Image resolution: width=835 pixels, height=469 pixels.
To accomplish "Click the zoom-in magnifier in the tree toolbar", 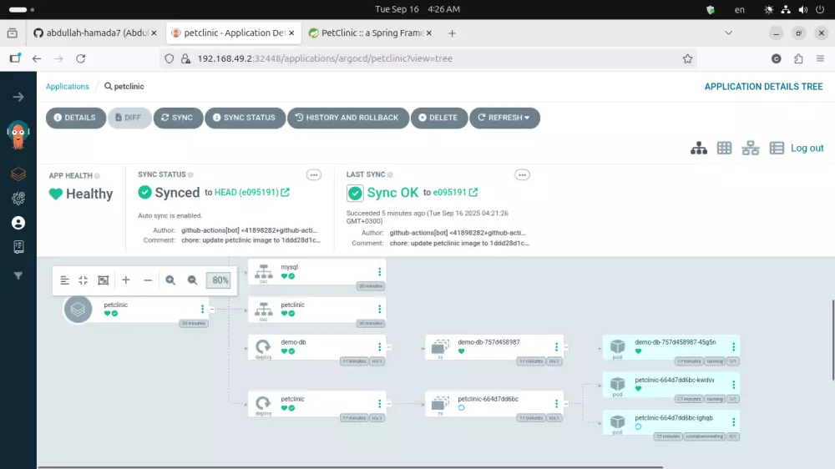I will 170,280.
